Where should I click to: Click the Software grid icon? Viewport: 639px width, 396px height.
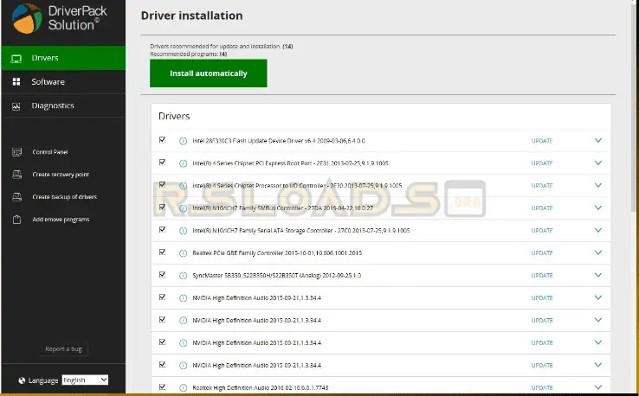point(16,82)
